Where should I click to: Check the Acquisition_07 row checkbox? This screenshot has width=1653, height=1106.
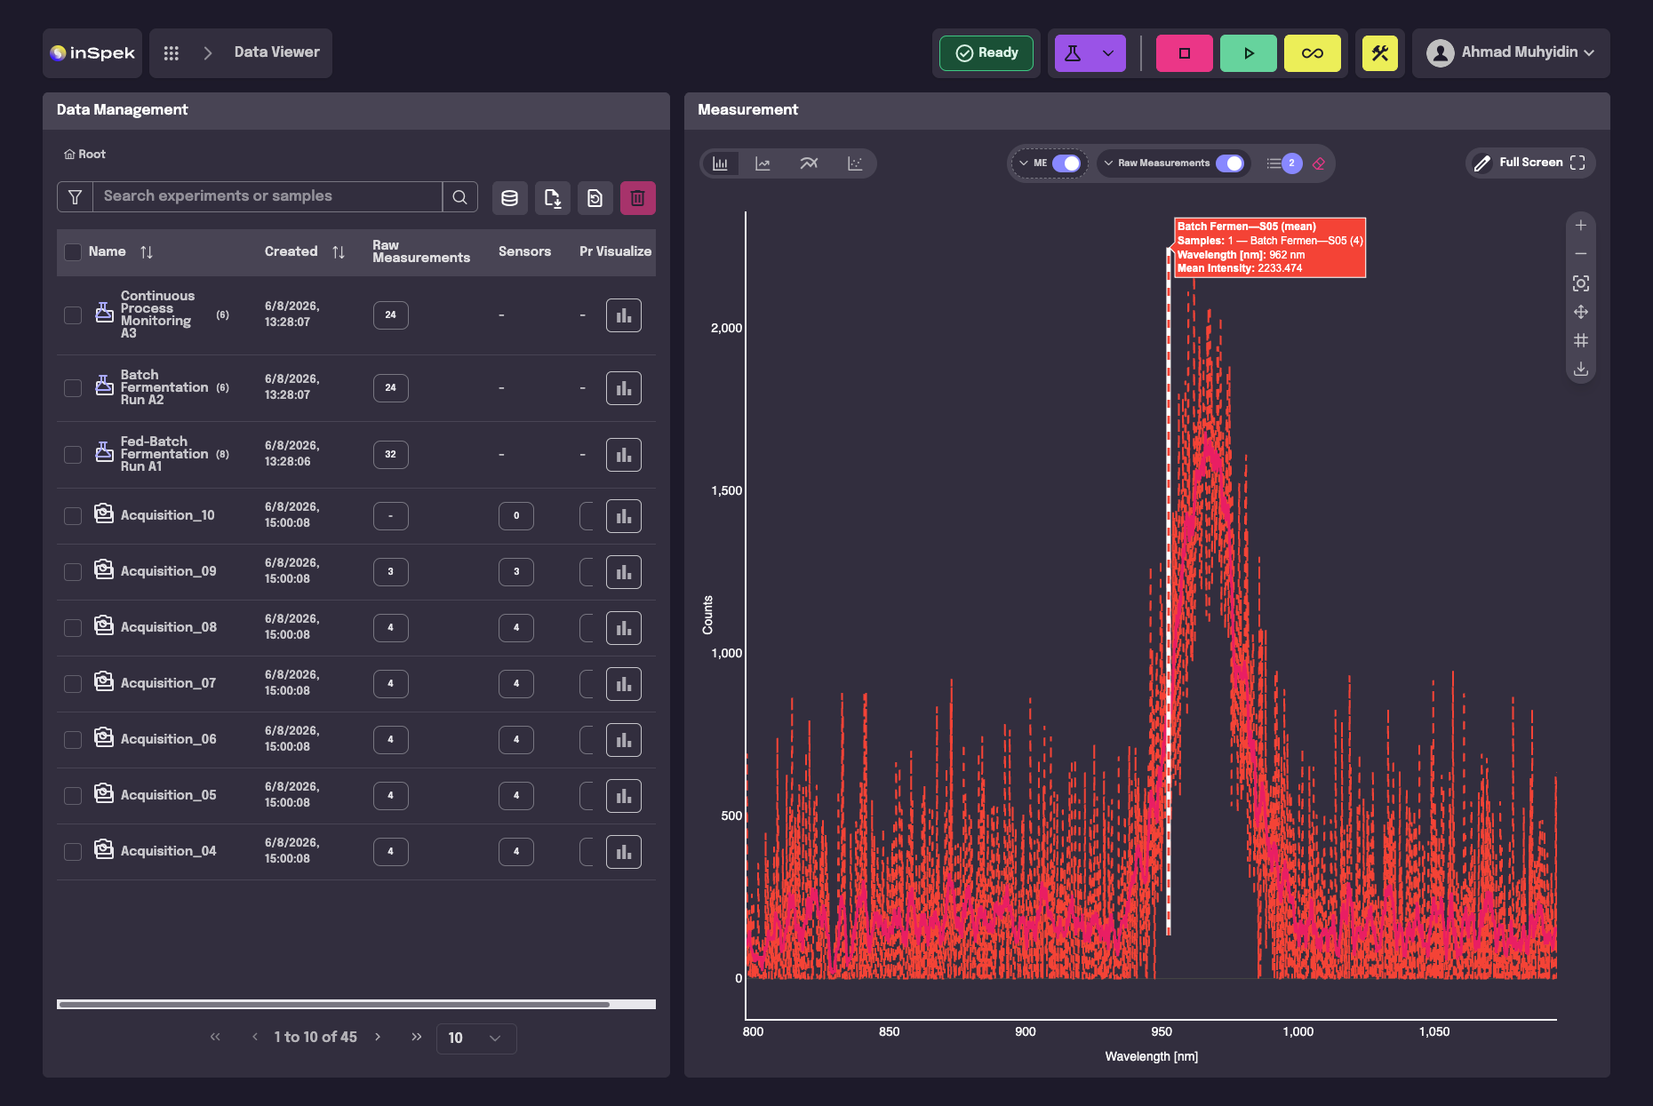(x=73, y=684)
